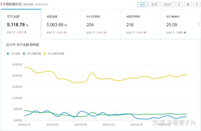This screenshot has height=131, width=201.
Task: Switch to the 日 period option
Action: (179, 4)
